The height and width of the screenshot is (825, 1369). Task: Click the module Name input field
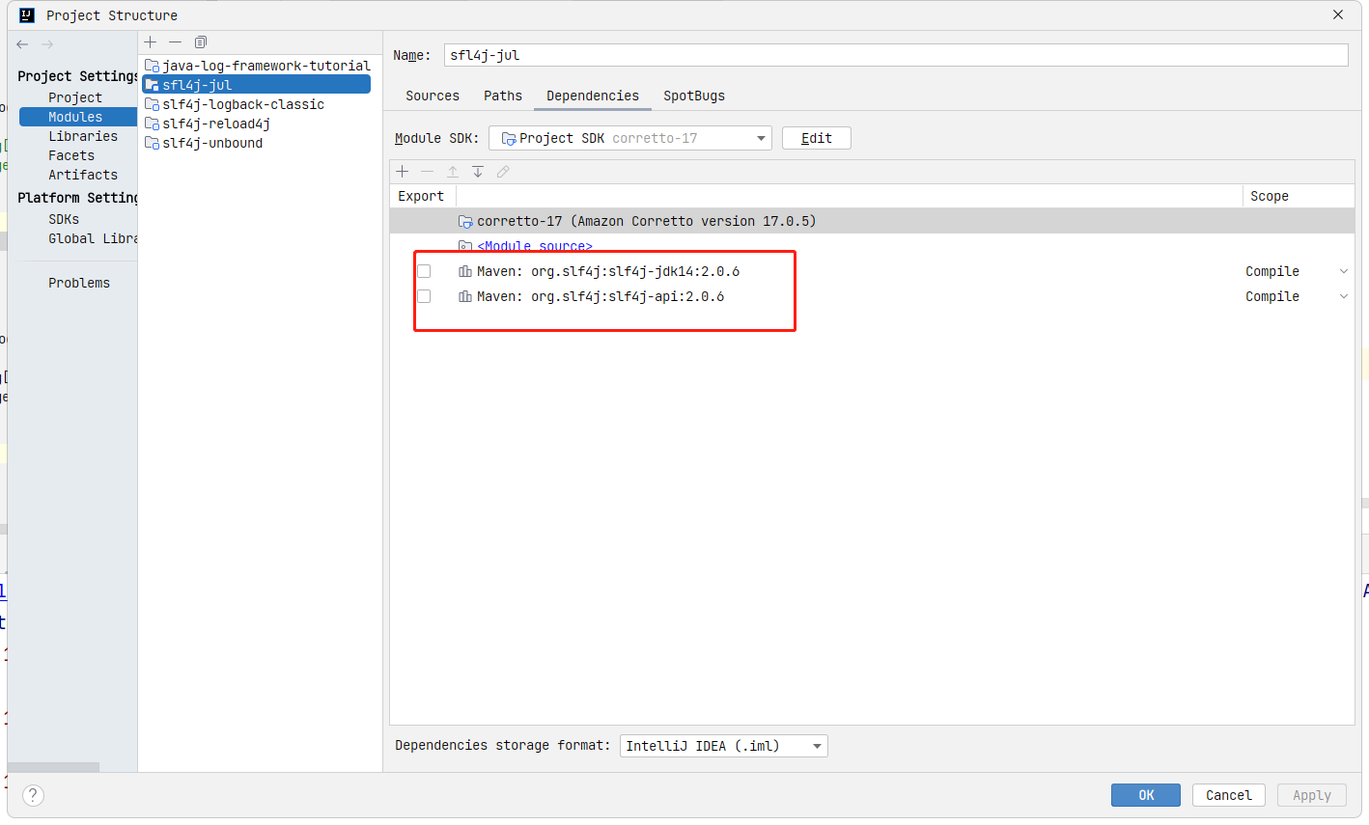896,55
